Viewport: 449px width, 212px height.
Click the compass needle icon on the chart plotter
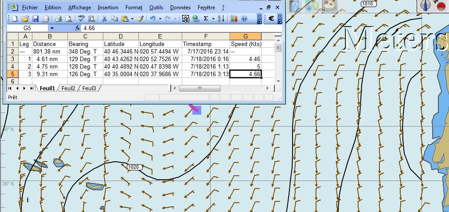(426, 5)
